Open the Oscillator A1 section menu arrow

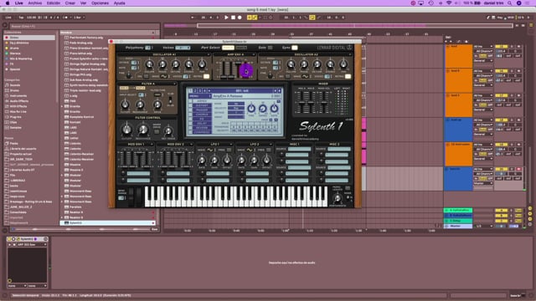point(209,54)
